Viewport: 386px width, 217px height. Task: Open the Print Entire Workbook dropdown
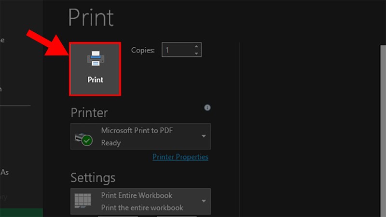140,202
